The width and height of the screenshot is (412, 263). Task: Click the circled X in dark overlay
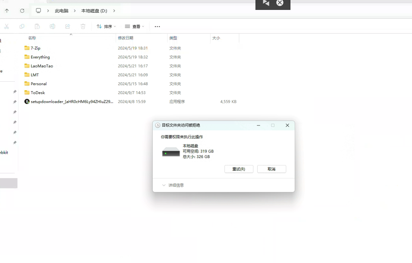click(280, 3)
